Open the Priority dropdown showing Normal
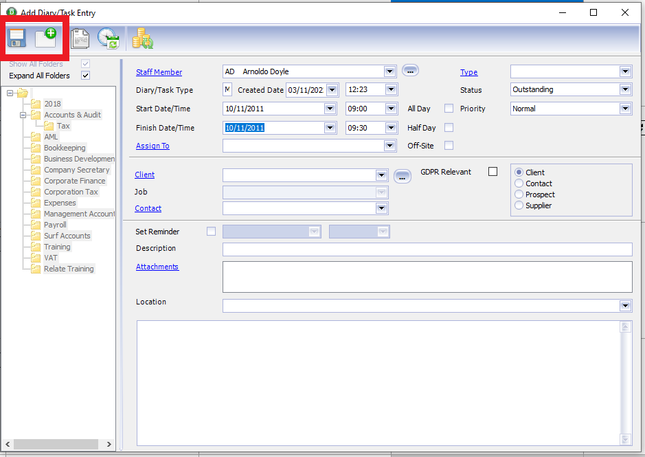The height and width of the screenshot is (457, 645). tap(625, 109)
